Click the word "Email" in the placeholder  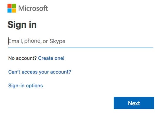point(15,41)
